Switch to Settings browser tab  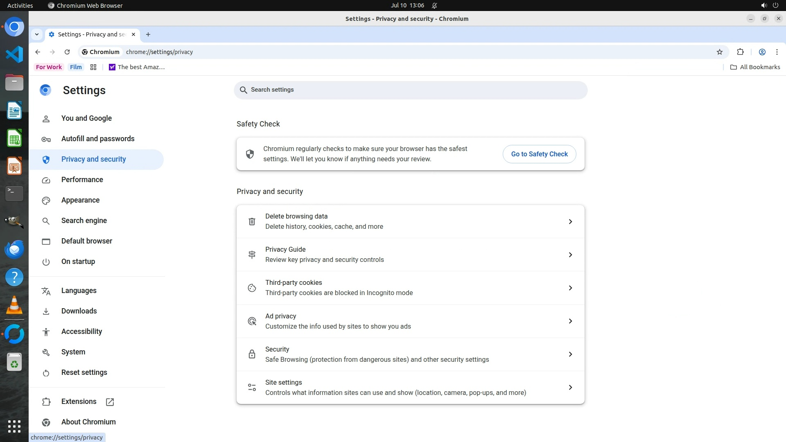[x=91, y=34]
